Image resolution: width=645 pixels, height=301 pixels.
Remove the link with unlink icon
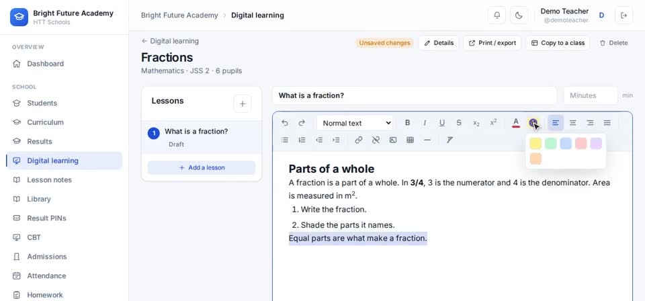[376, 140]
